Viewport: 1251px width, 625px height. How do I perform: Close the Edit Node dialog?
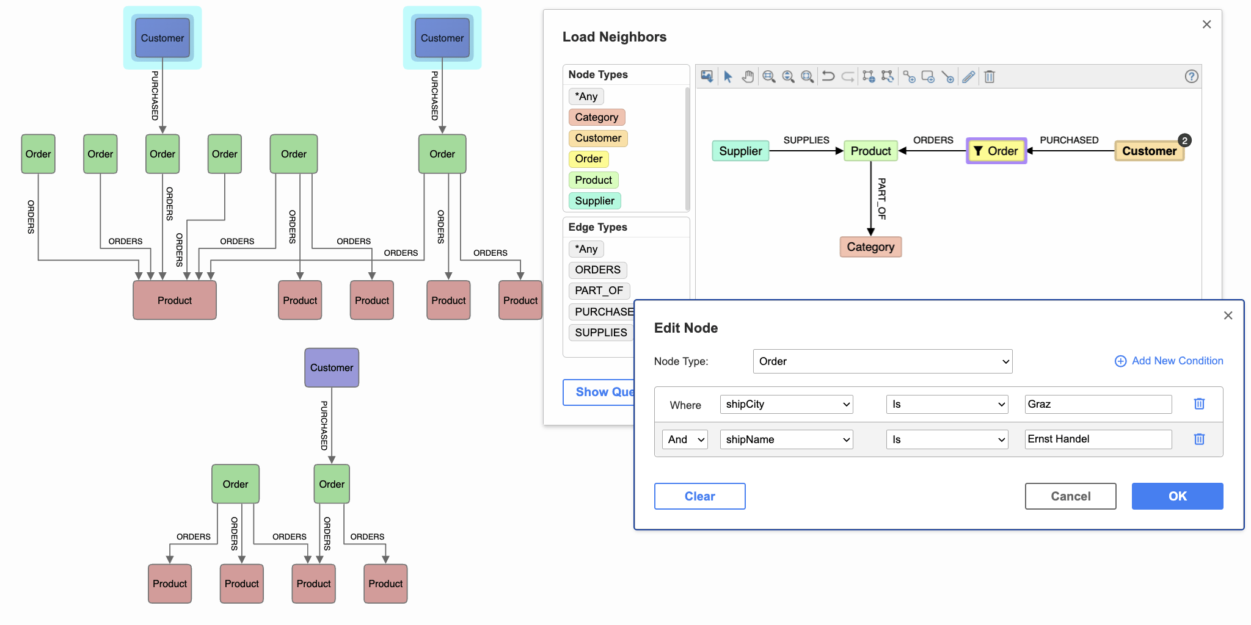coord(1228,315)
